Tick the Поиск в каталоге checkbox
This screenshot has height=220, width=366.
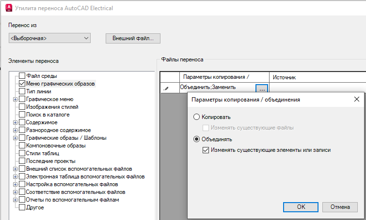point(22,114)
